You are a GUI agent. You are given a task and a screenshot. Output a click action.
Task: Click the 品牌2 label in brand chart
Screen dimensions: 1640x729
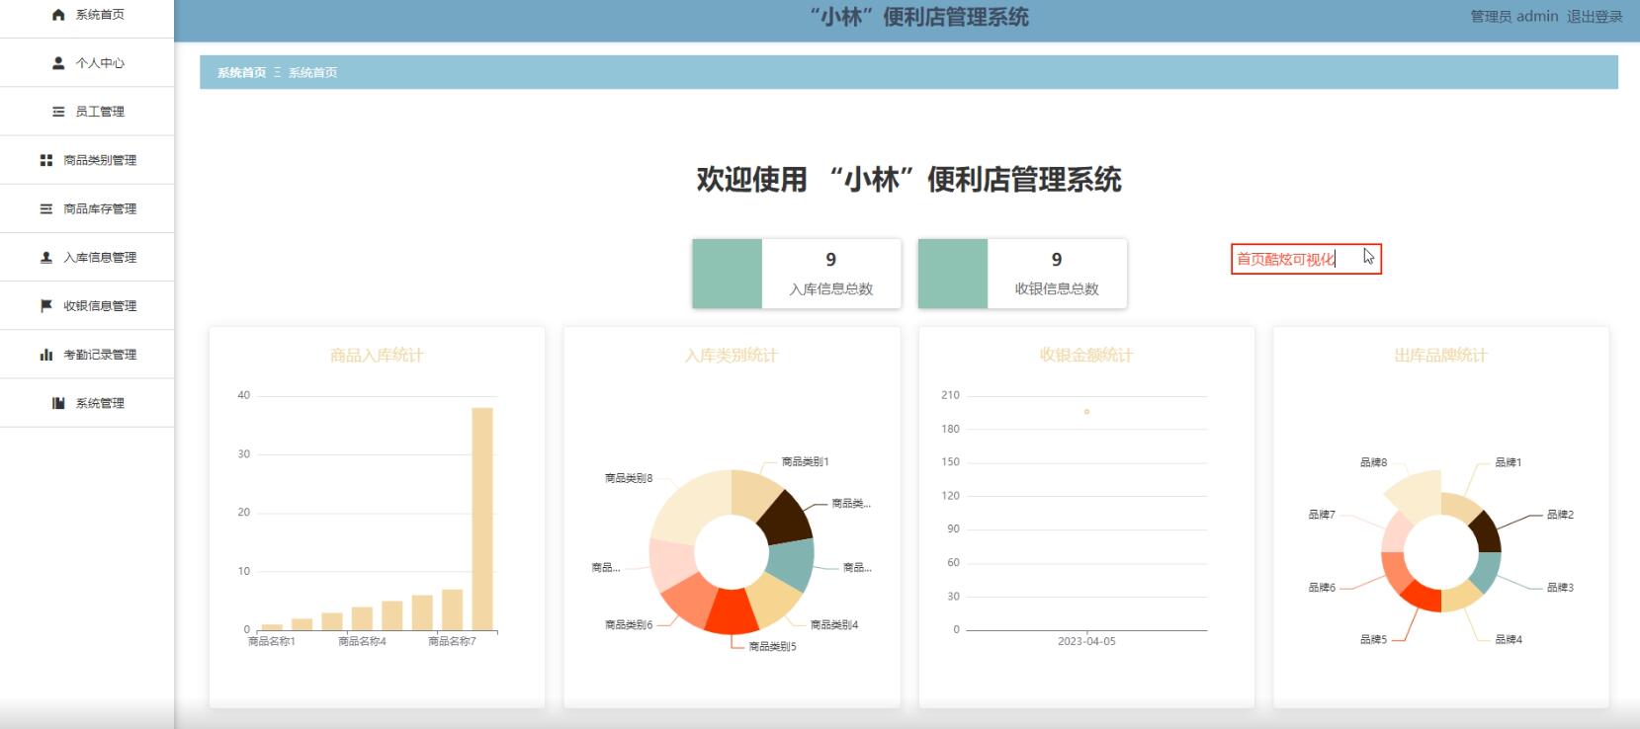(x=1560, y=515)
